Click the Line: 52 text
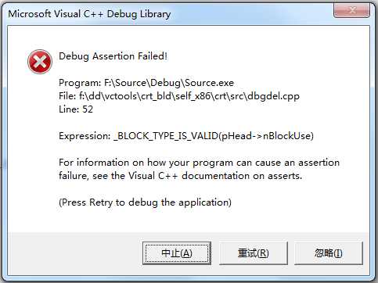The height and width of the screenshot is (283, 378). [76, 109]
